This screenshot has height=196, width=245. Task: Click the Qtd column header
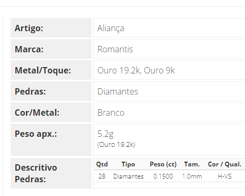click(102, 164)
